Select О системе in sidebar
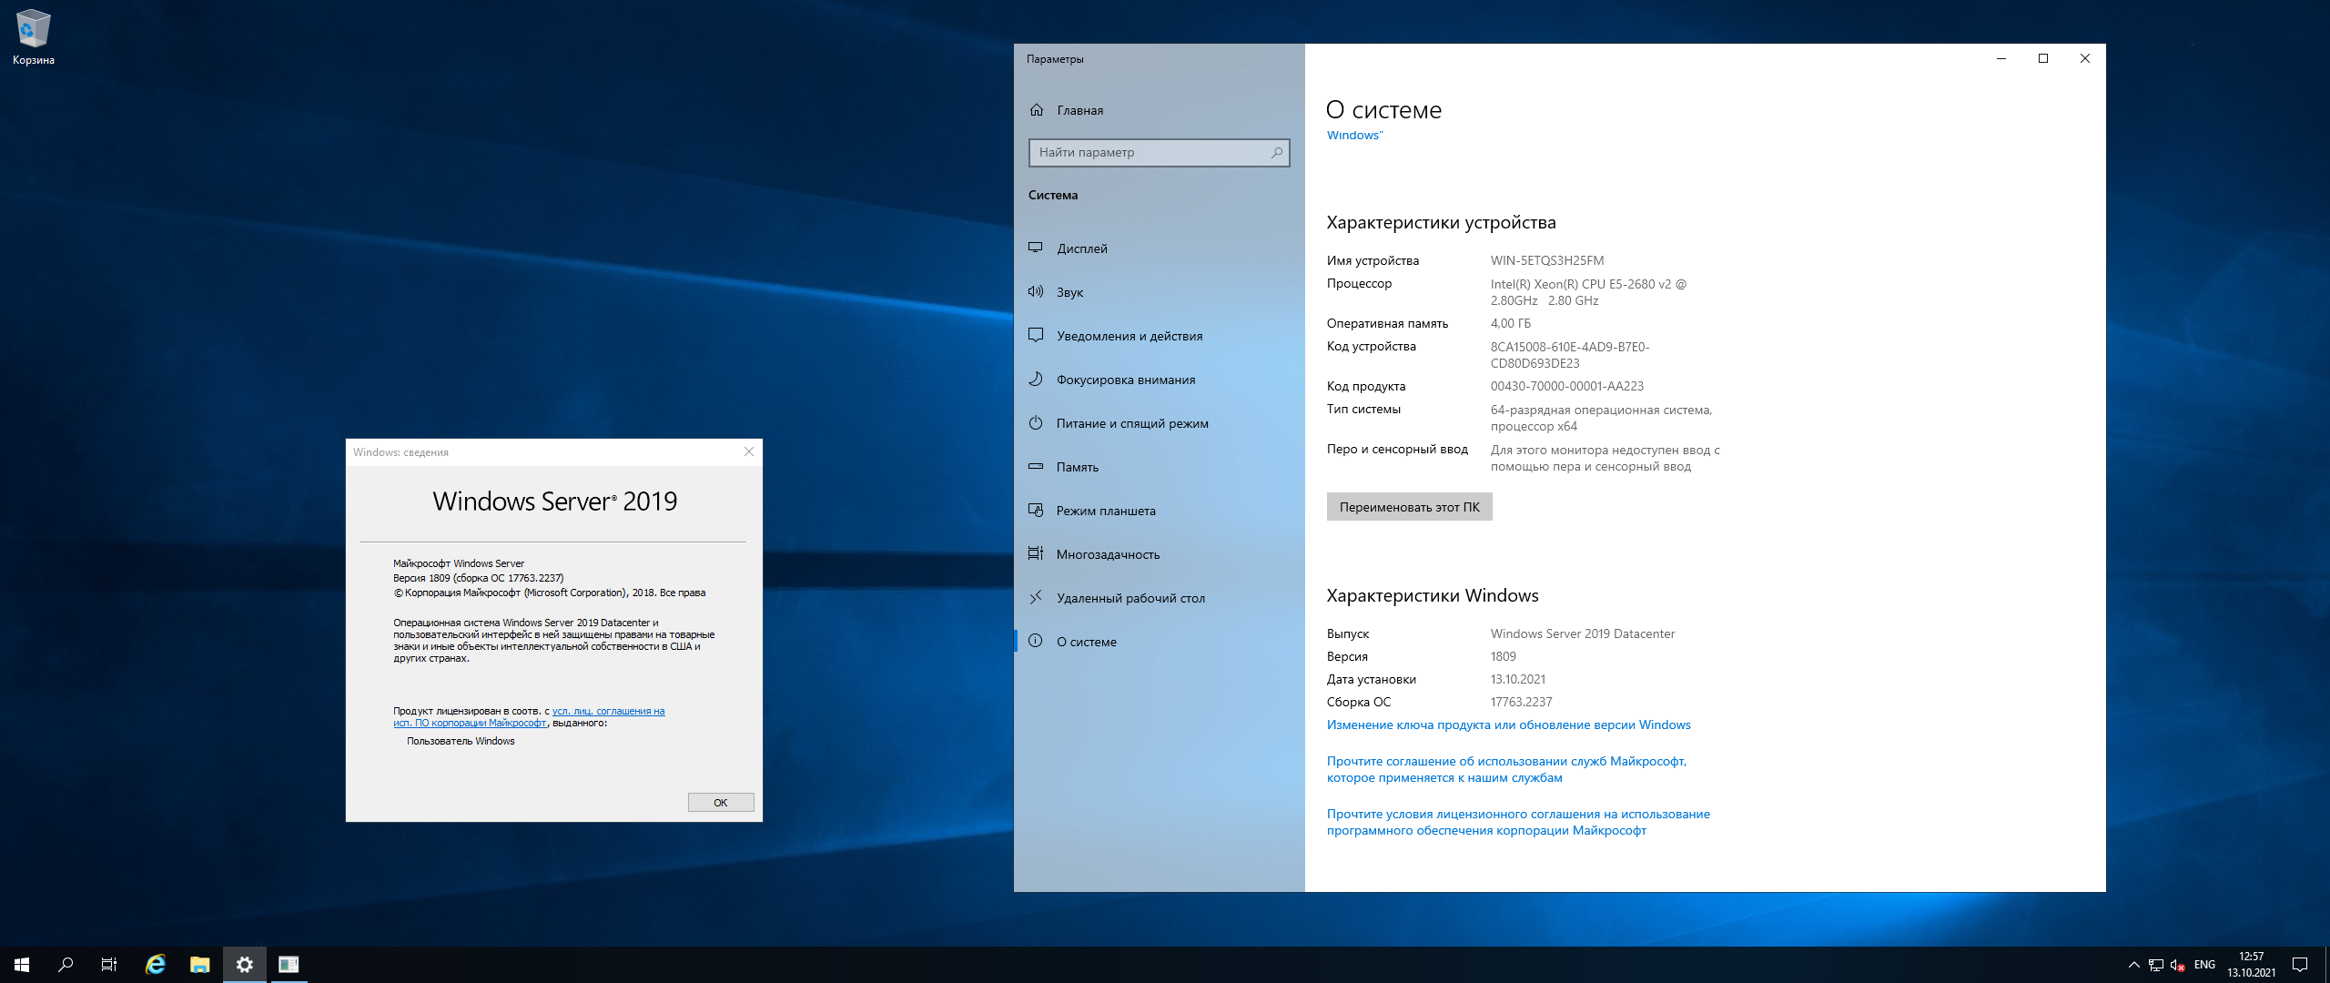 tap(1160, 642)
